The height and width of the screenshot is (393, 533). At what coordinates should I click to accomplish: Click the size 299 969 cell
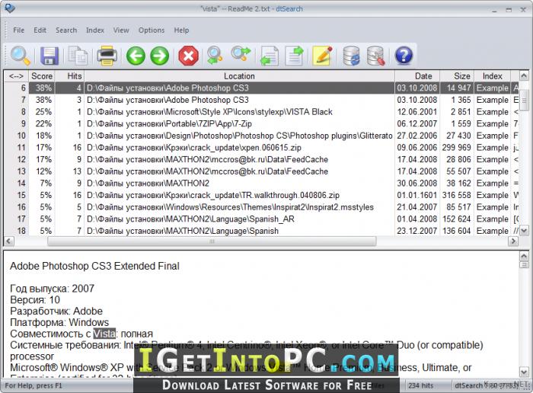(x=457, y=148)
